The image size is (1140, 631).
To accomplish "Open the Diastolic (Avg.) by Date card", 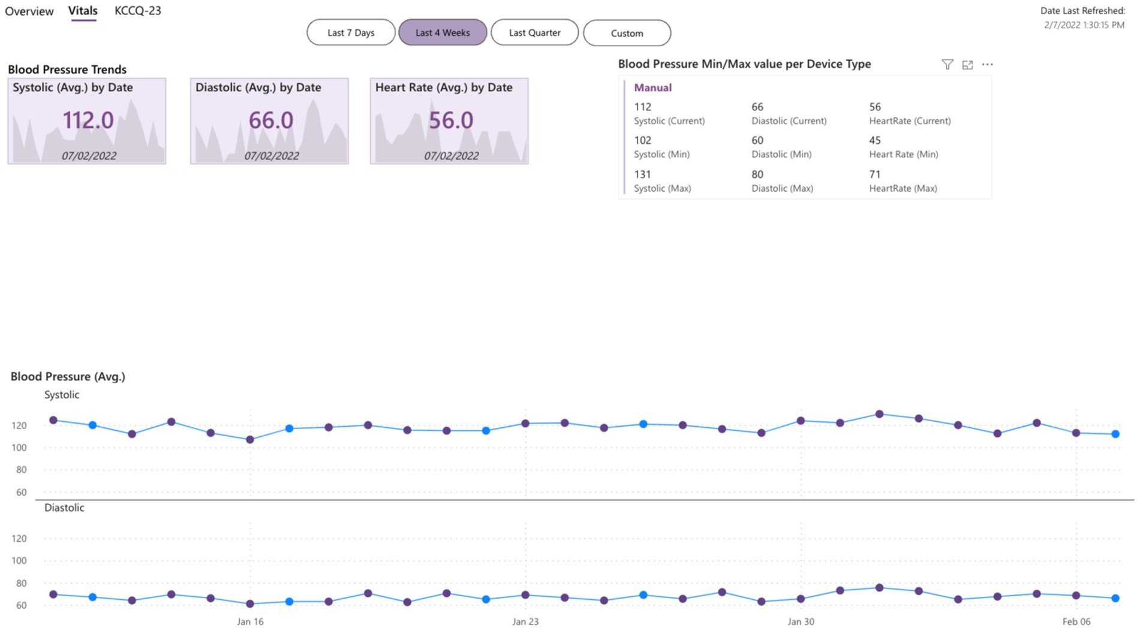I will pyautogui.click(x=269, y=121).
